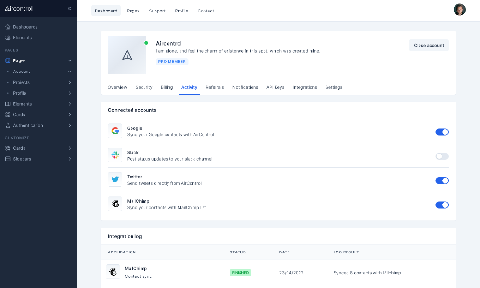Switch to the Billing tab
The width and height of the screenshot is (480, 288).
tap(167, 87)
